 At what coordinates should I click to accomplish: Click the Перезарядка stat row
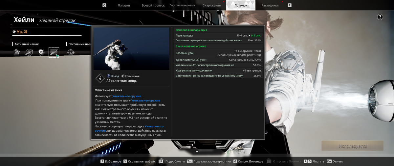click(x=218, y=35)
